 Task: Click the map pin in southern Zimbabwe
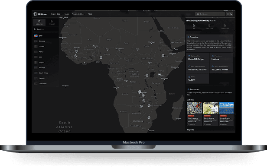point(141,107)
